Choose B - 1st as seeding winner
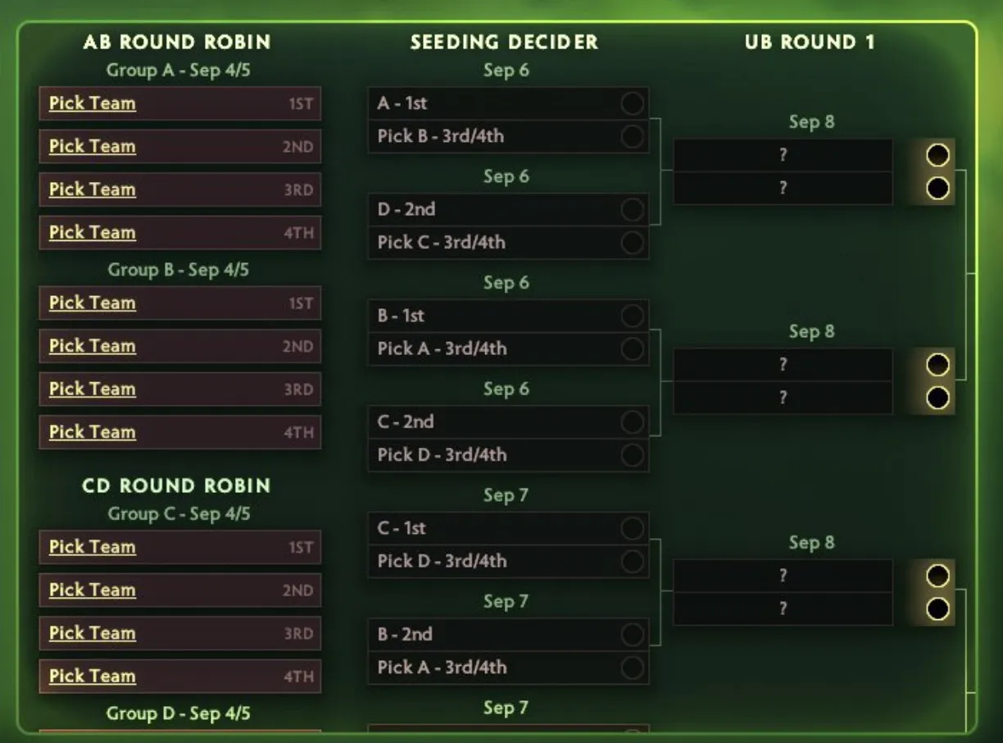1003x743 pixels. pos(632,316)
